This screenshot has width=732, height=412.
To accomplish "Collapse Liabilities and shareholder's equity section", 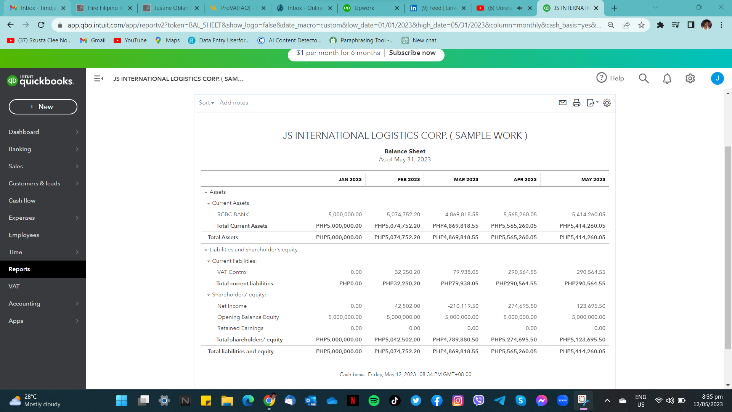I will (206, 250).
